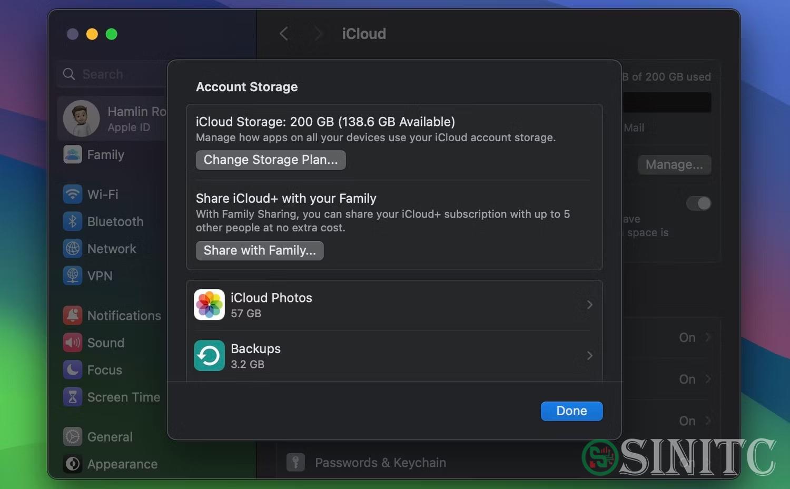790x489 pixels.
Task: Select Wi-Fi label in sidebar
Action: tap(103, 194)
